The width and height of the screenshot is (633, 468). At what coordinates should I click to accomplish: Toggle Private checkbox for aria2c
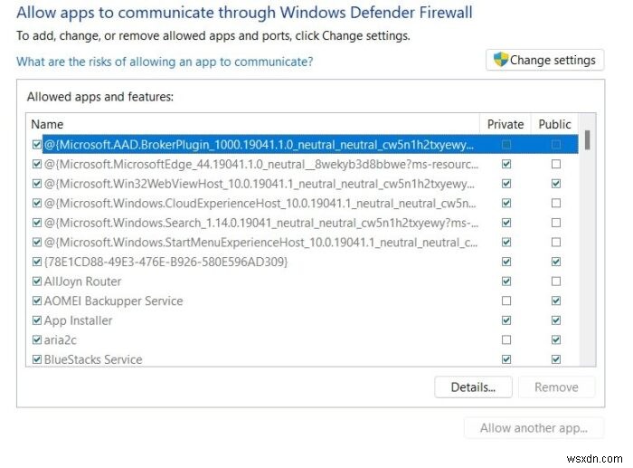tap(505, 339)
